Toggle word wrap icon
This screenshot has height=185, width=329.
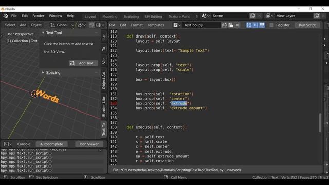click(x=255, y=25)
